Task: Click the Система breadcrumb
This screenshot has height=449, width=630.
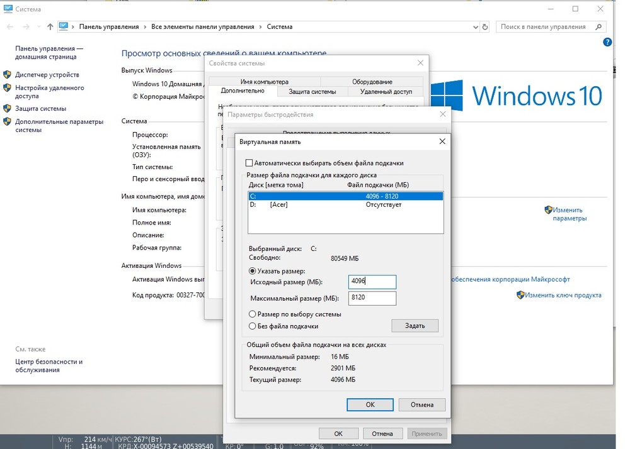Action: point(280,27)
